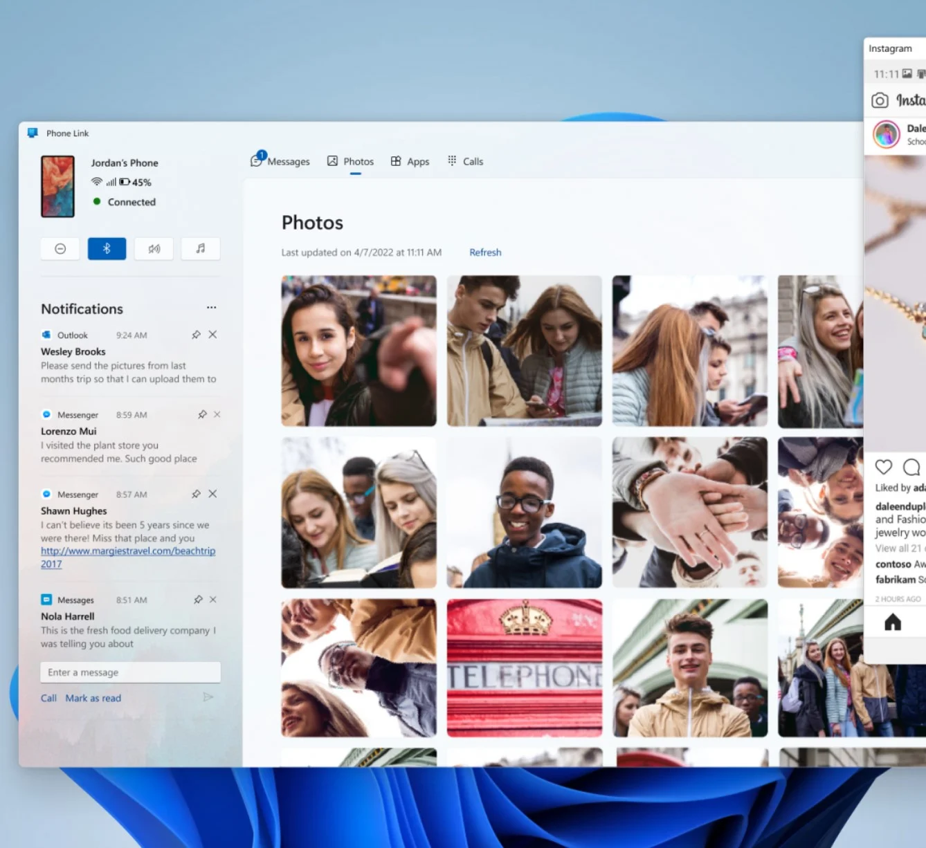The image size is (926, 848).
Task: Switch to the Apps tab
Action: (x=410, y=162)
